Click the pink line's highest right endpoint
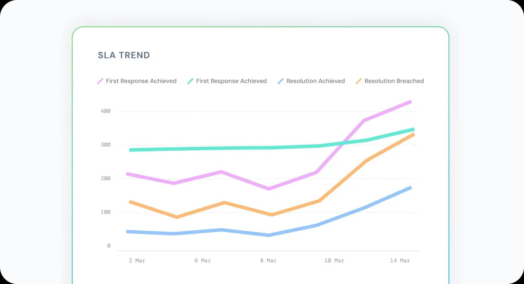This screenshot has width=524, height=284. coord(410,102)
